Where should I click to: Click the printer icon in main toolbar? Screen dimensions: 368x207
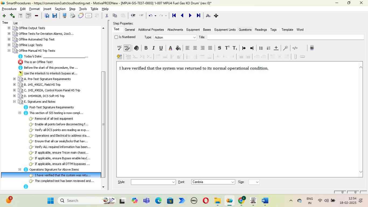72,16
